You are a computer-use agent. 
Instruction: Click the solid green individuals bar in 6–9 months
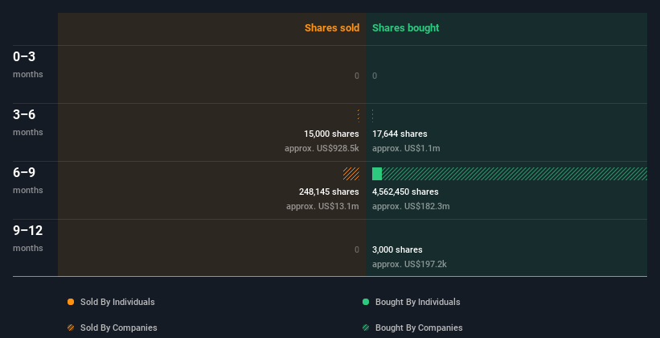point(377,174)
